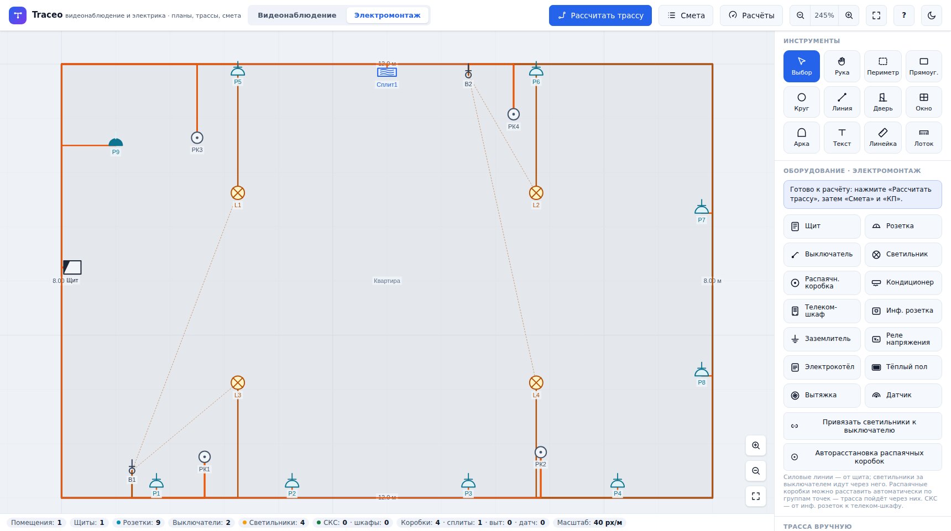The width and height of the screenshot is (951, 531).
Task: Fit view with canvas expand button
Action: click(756, 496)
